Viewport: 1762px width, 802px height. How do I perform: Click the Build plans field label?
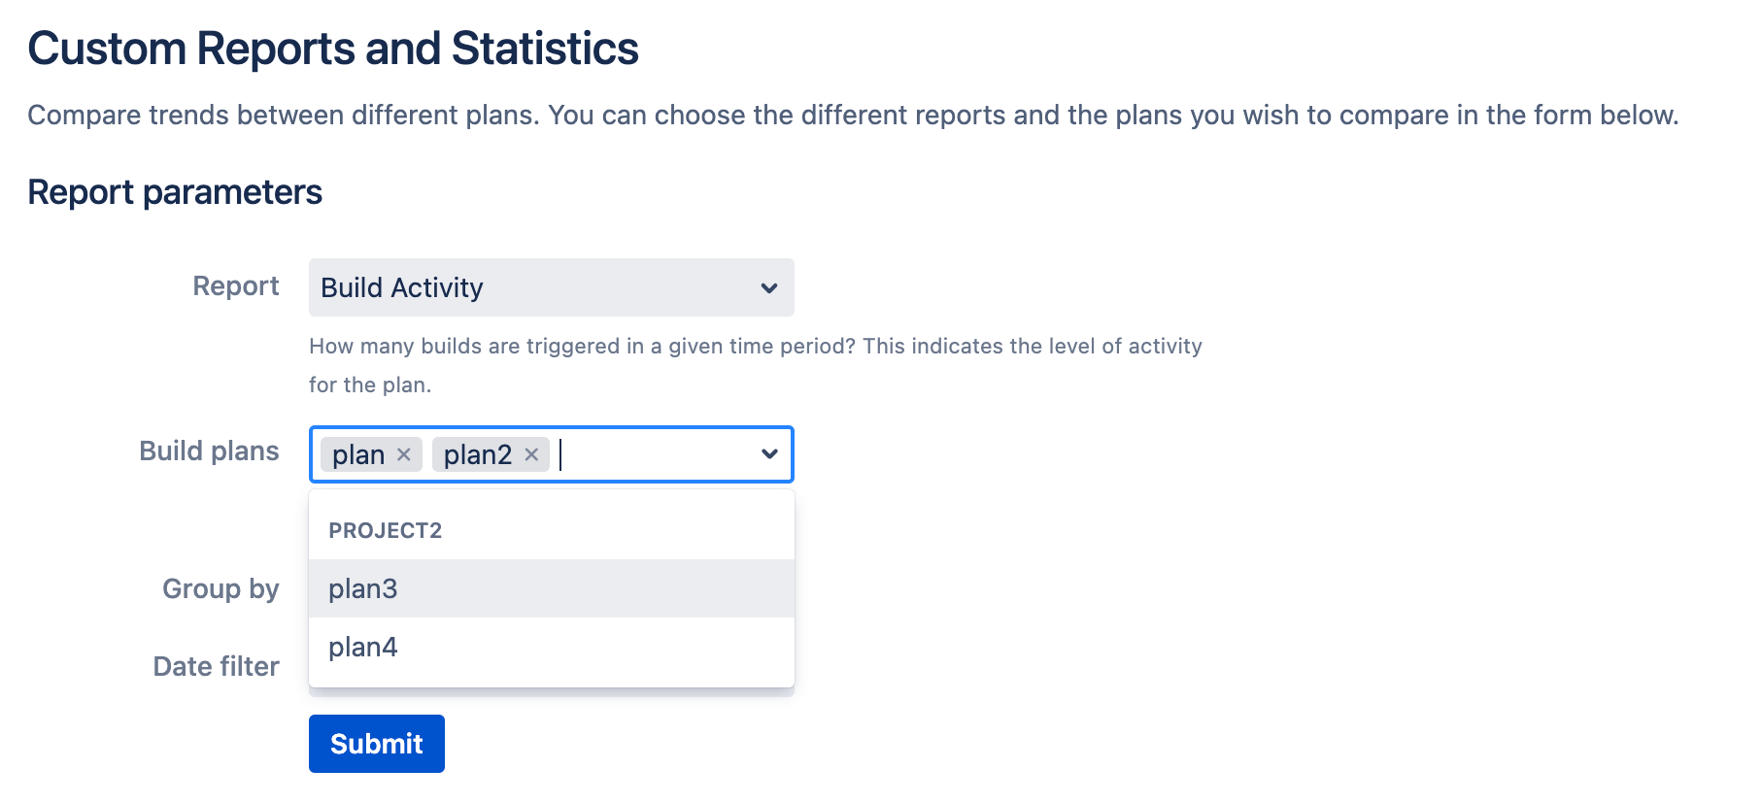click(209, 451)
